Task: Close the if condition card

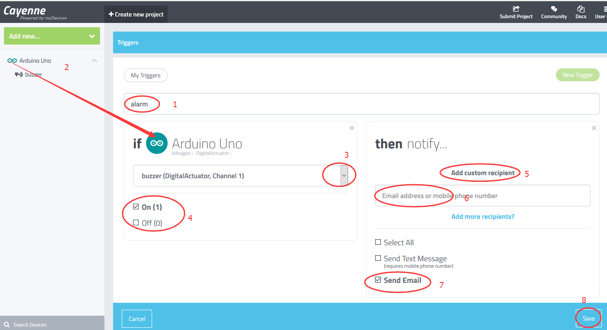Action: tap(352, 128)
